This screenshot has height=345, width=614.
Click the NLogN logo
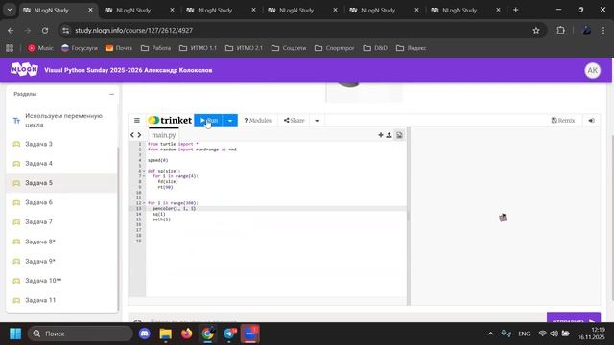(24, 70)
